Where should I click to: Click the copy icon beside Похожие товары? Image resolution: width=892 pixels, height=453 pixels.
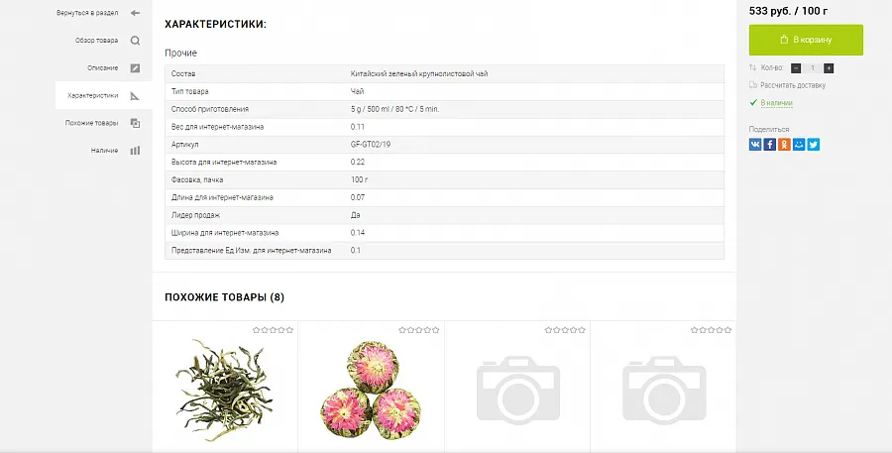[x=135, y=123]
